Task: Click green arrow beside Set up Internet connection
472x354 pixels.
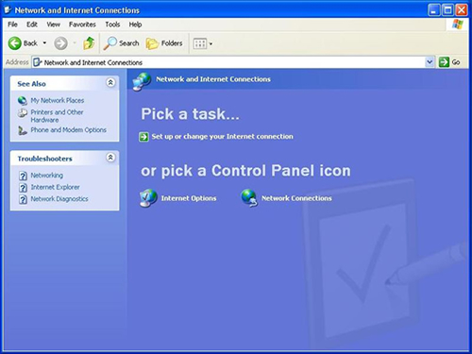Action: click(x=143, y=137)
